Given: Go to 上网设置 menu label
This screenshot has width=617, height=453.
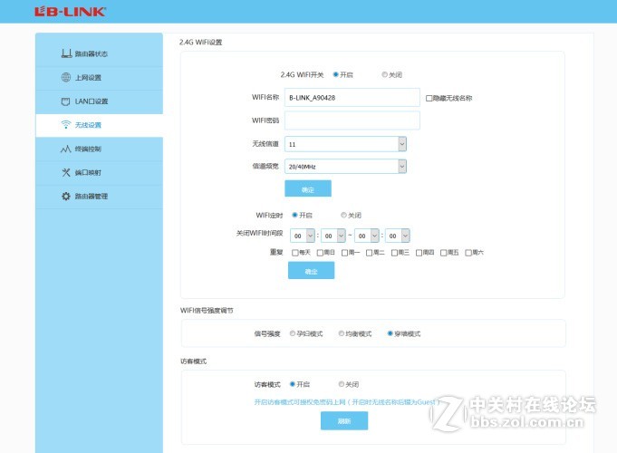Looking at the screenshot, I should (88, 77).
